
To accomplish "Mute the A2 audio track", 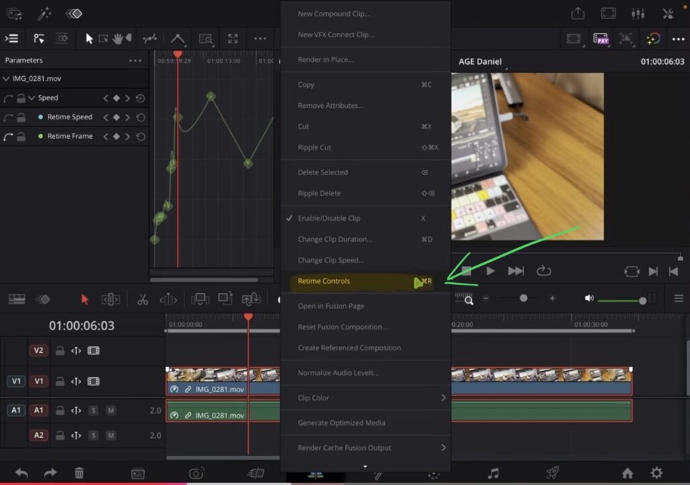I will coord(111,435).
